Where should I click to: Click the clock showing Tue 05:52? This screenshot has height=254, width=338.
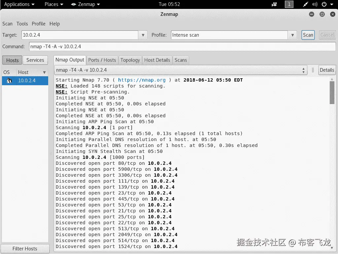click(x=169, y=4)
